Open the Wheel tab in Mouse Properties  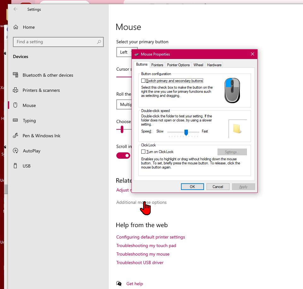point(198,65)
